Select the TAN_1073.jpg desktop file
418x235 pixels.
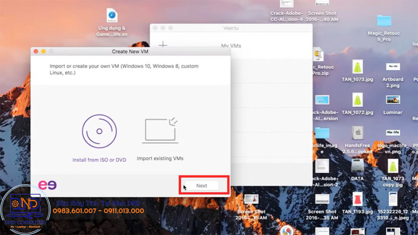tap(357, 67)
